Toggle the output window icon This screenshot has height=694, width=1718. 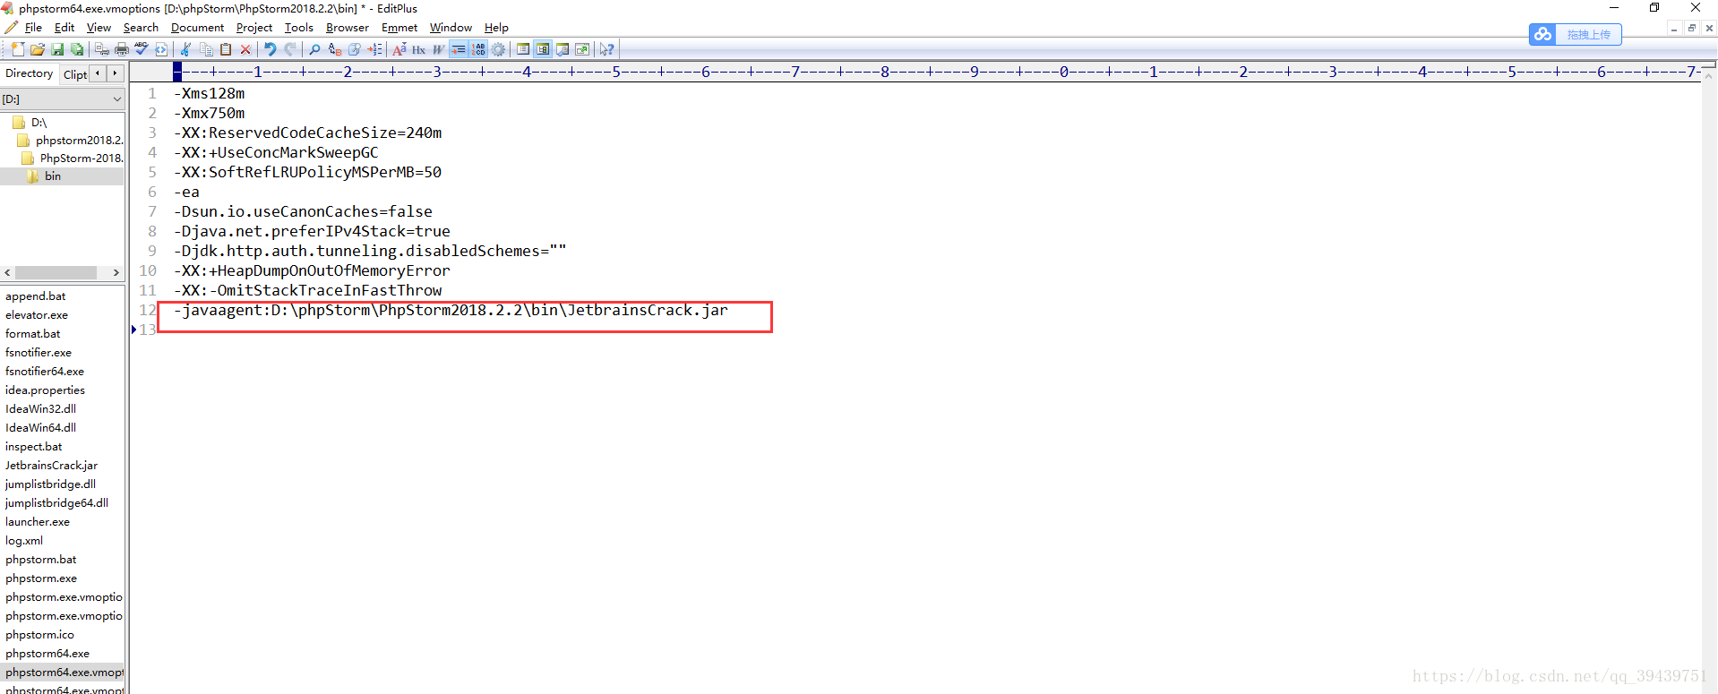(x=563, y=49)
